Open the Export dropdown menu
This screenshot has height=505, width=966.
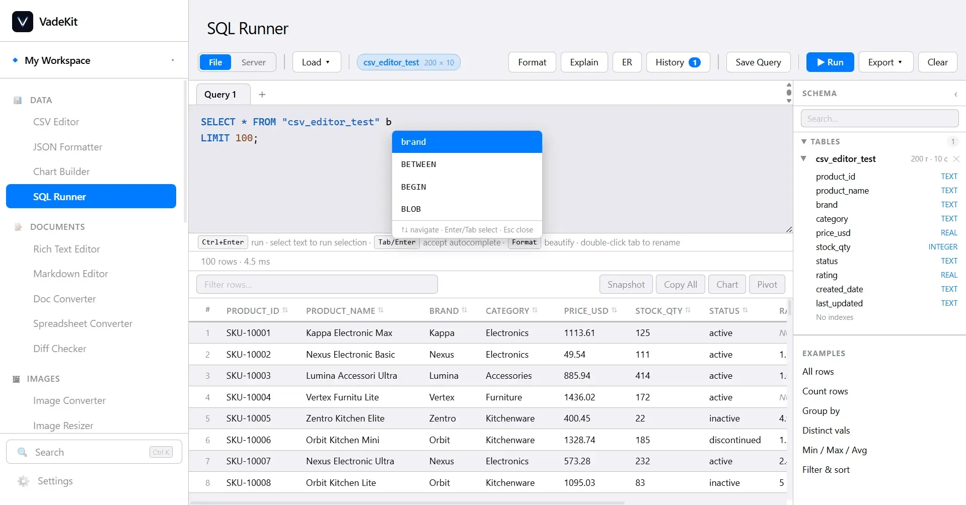(885, 62)
